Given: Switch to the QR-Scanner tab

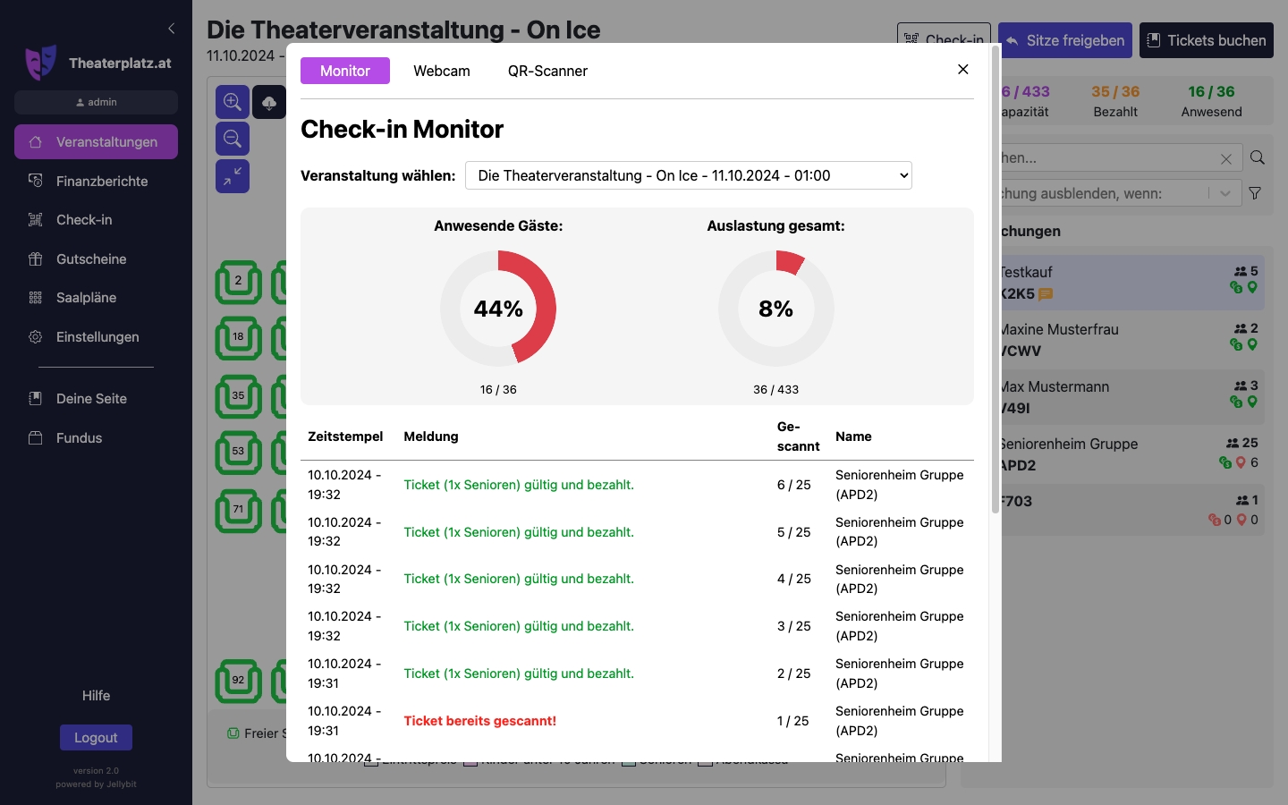Looking at the screenshot, I should coord(547,71).
